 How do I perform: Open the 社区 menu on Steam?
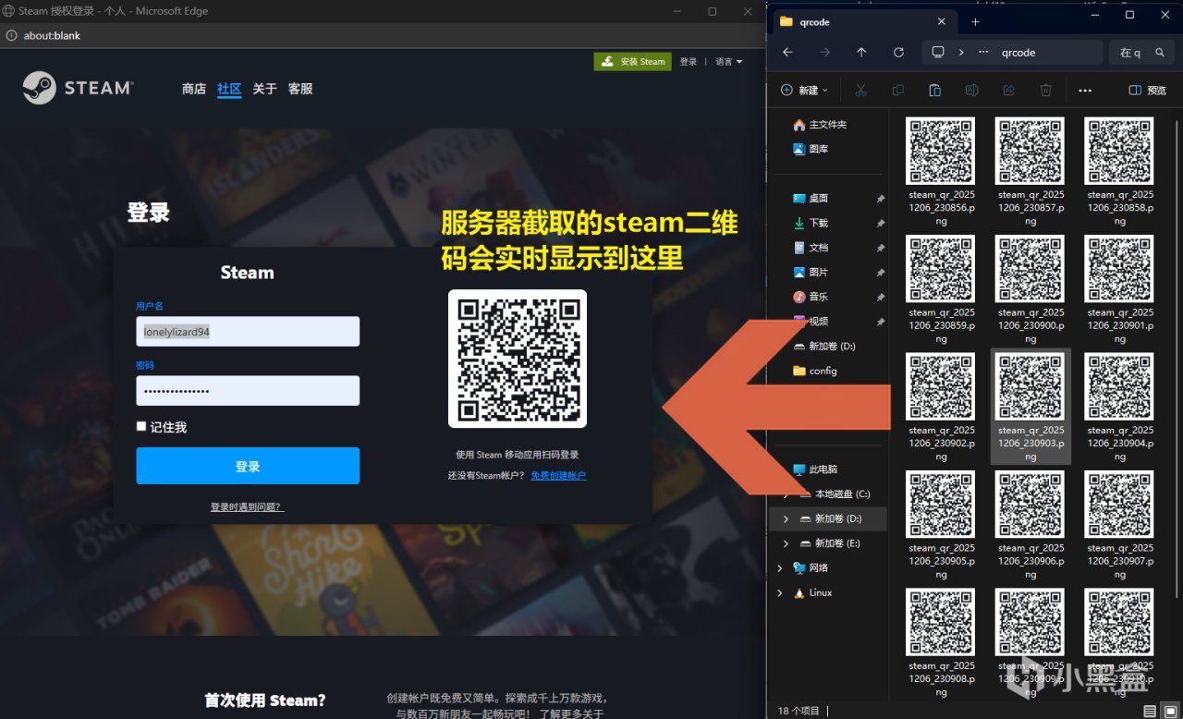tap(229, 89)
